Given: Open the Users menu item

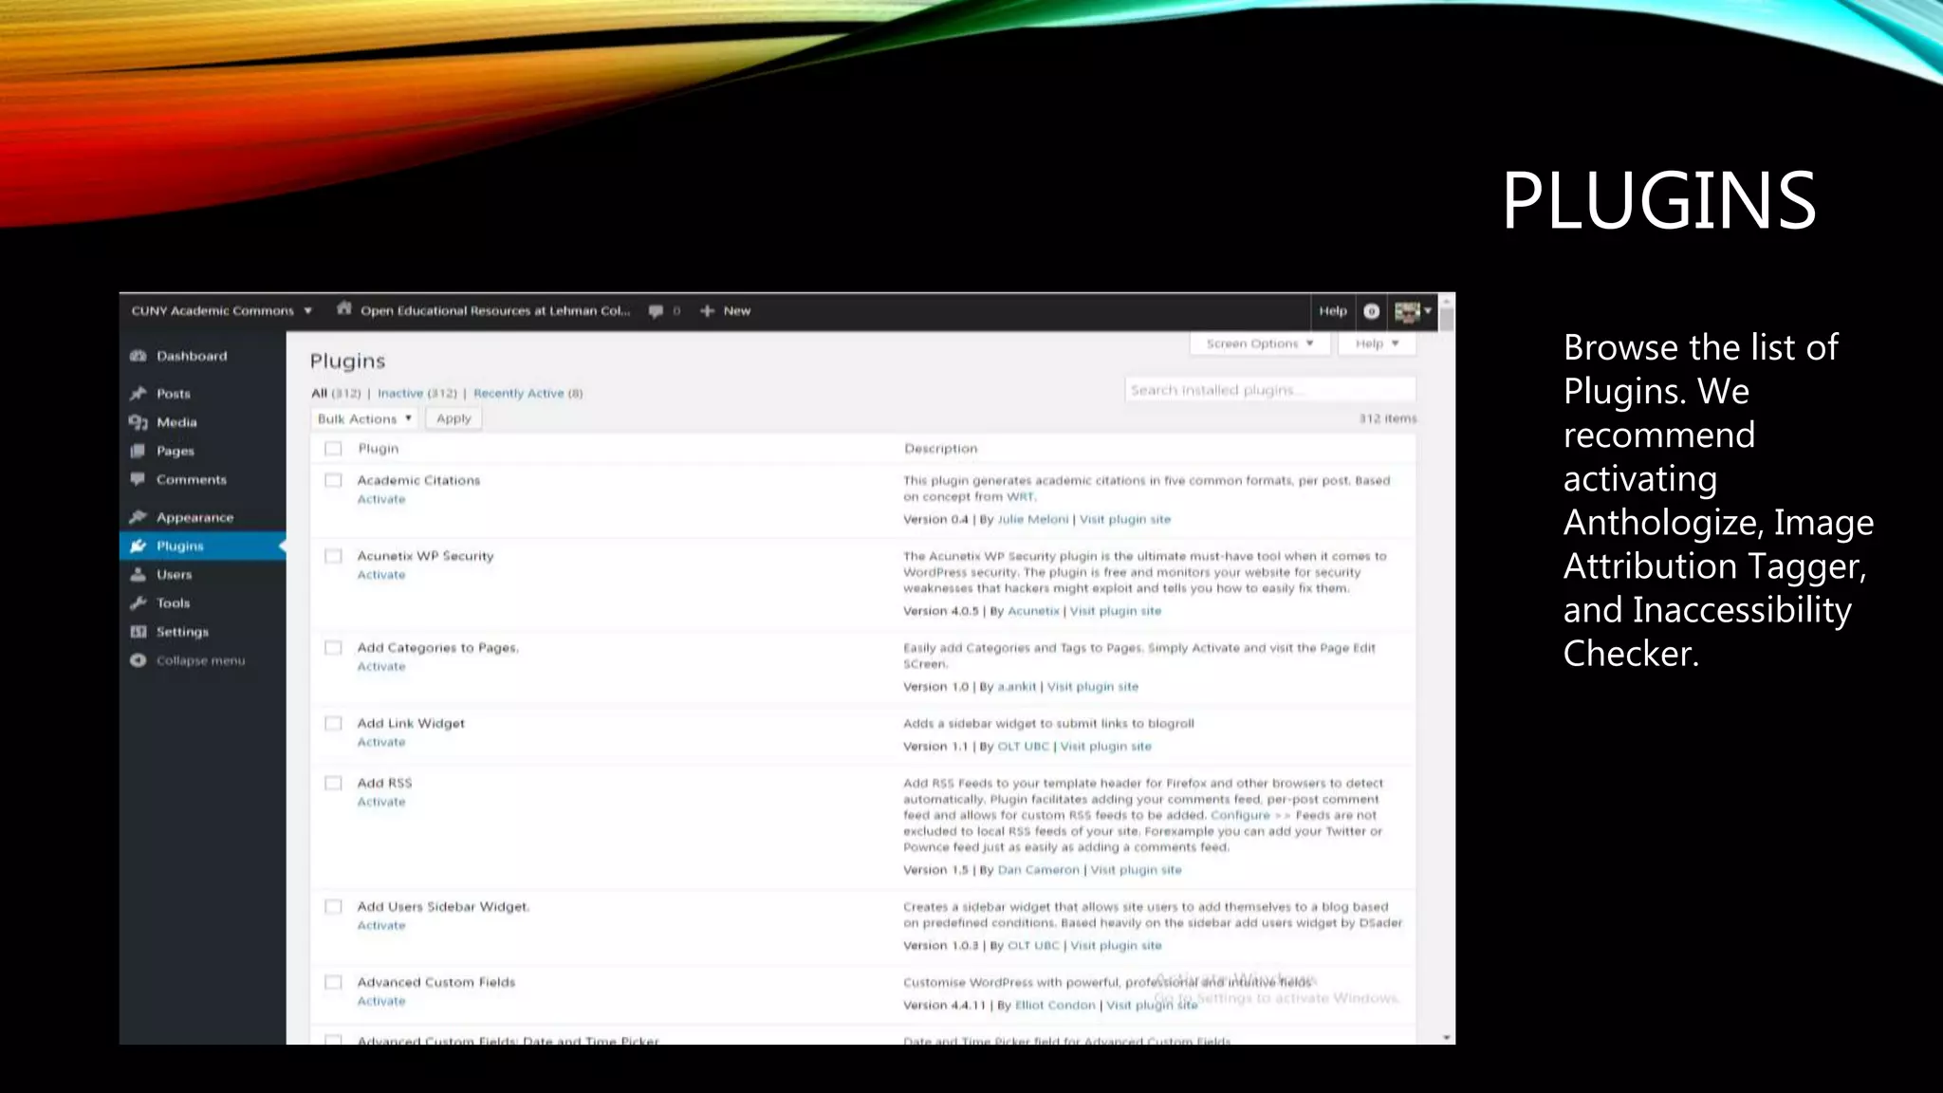Looking at the screenshot, I should [174, 574].
